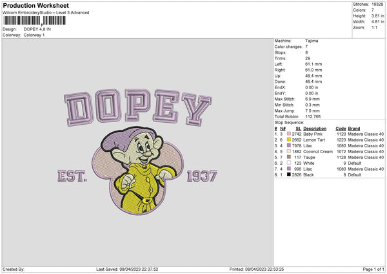Select the Zoom value 1:1
Viewport: 387px width, 274px height.
click(x=374, y=27)
